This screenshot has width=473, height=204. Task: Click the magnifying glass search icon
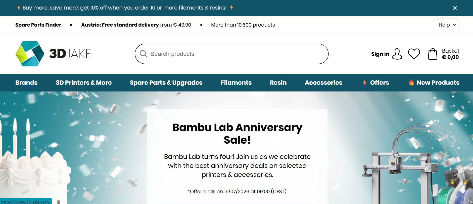[x=143, y=54]
